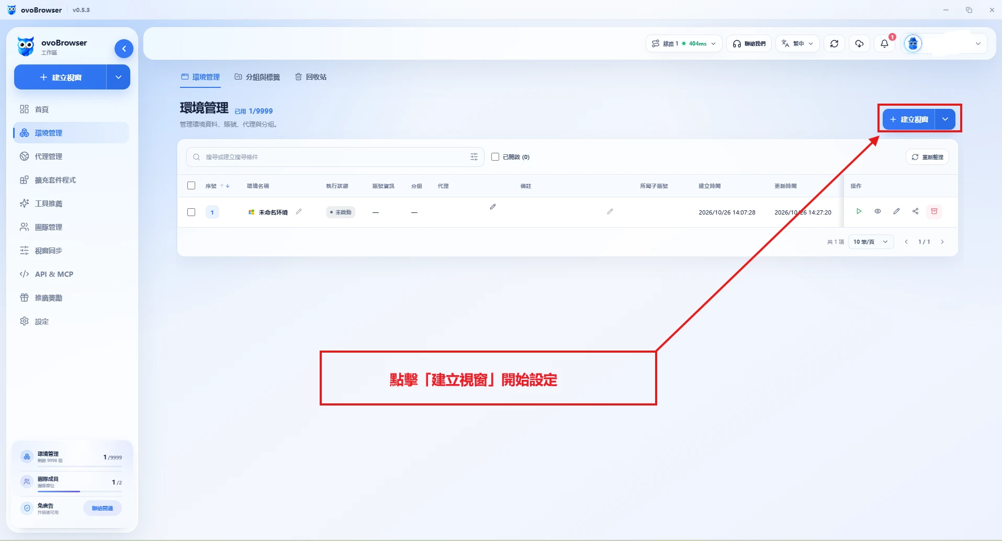This screenshot has height=541, width=1002.
Task: Share the 未命名环境 environment
Action: coord(915,211)
